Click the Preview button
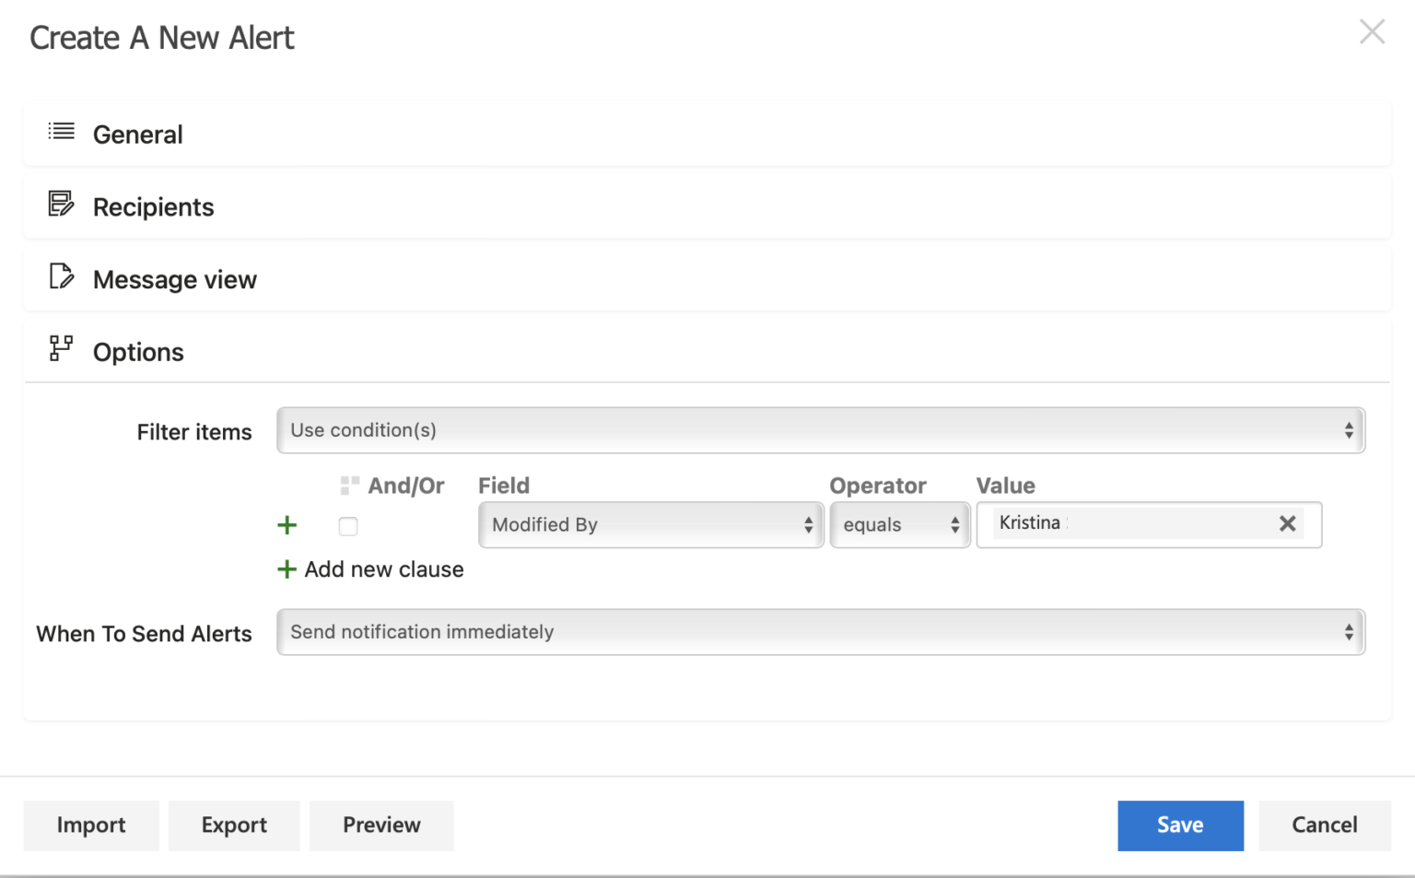Viewport: 1415px width, 878px height. click(380, 825)
